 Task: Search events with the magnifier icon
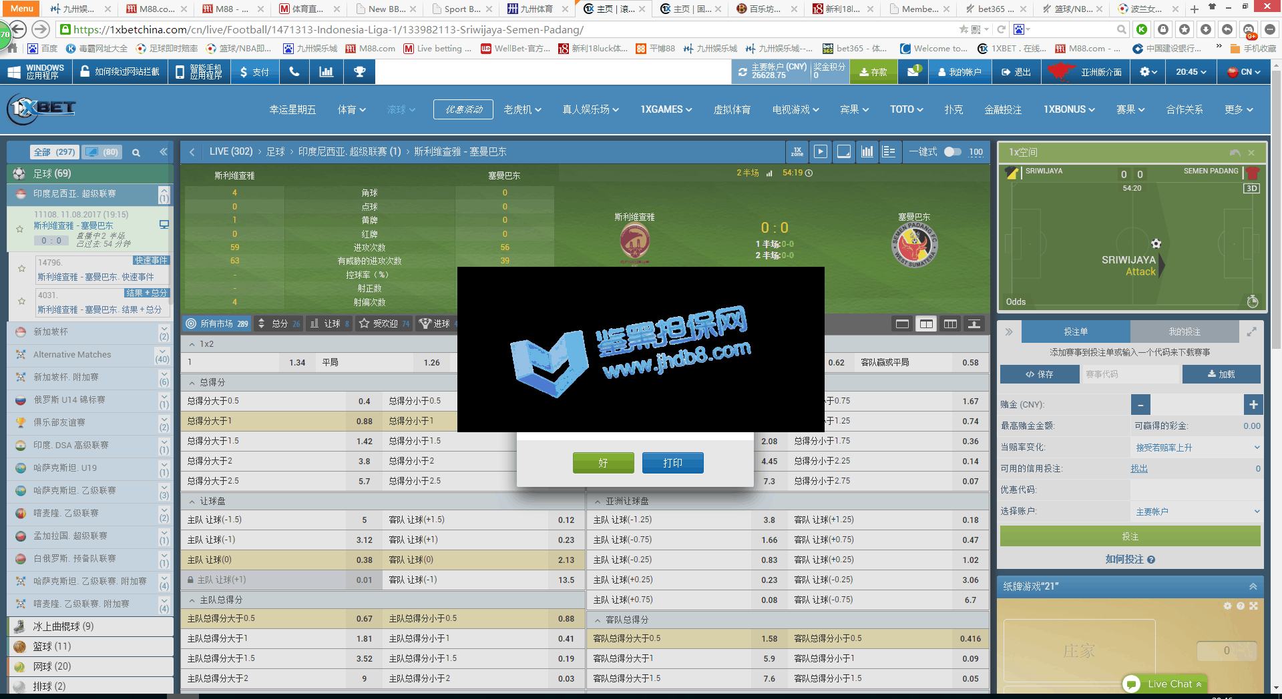(136, 153)
